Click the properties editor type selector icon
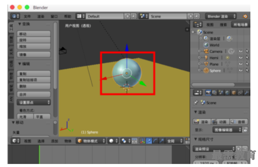The width and height of the screenshot is (258, 167). (198, 93)
